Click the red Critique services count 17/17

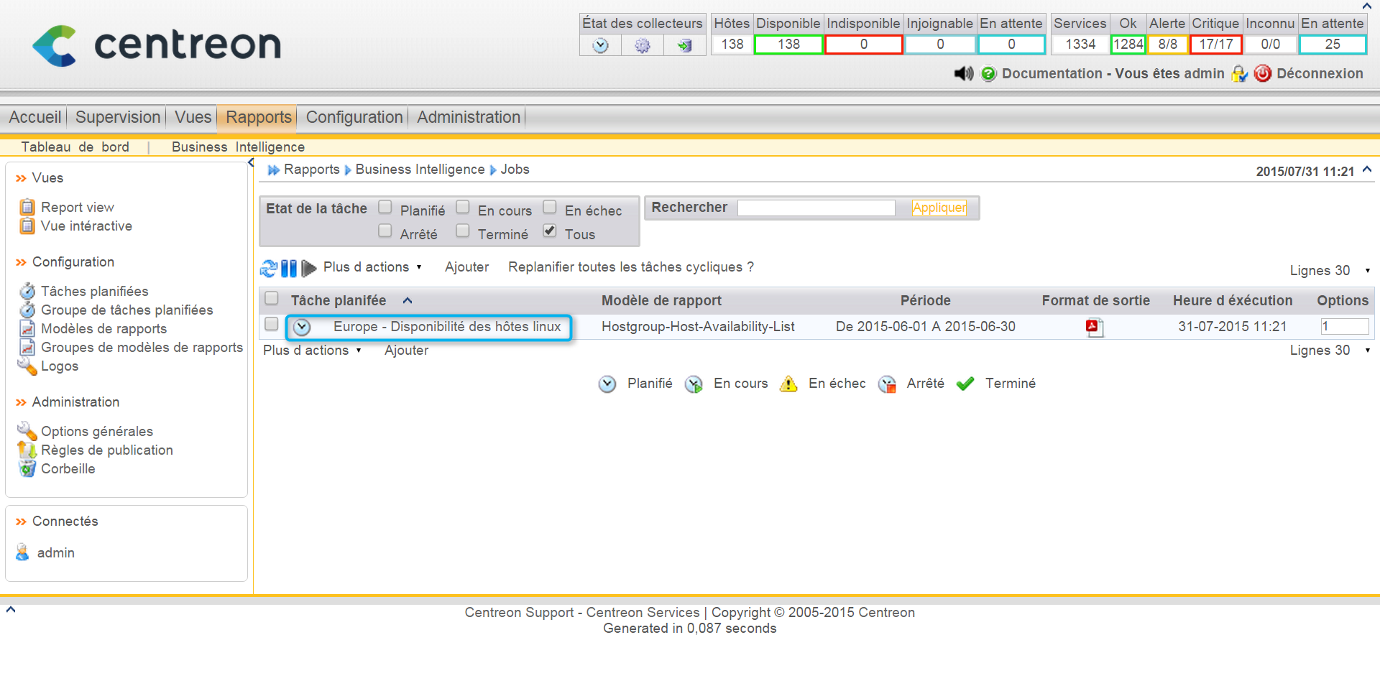pos(1216,45)
